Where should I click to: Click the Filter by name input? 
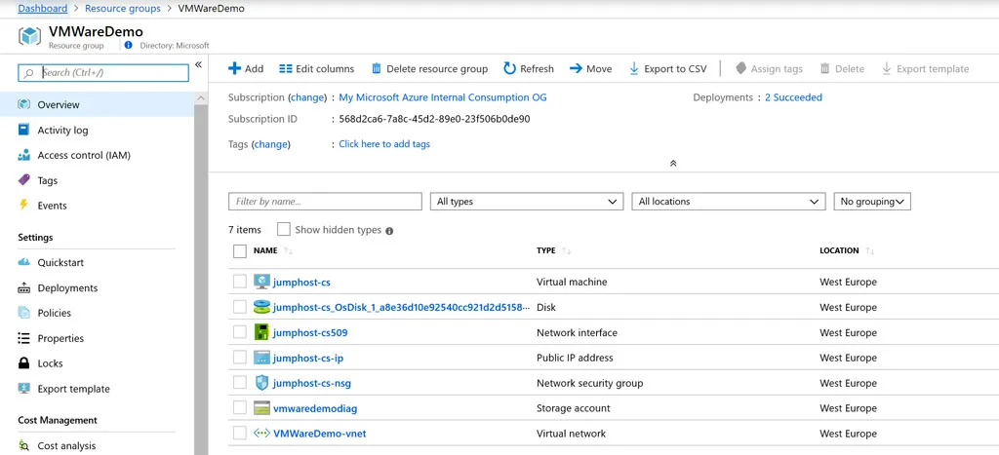325,201
